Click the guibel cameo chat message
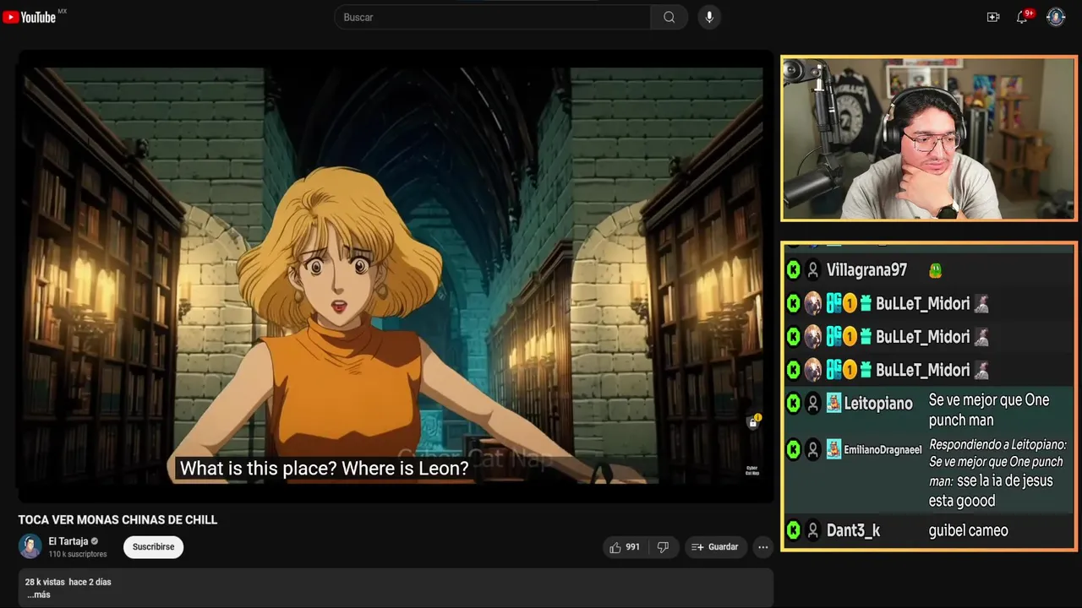 [x=968, y=530]
